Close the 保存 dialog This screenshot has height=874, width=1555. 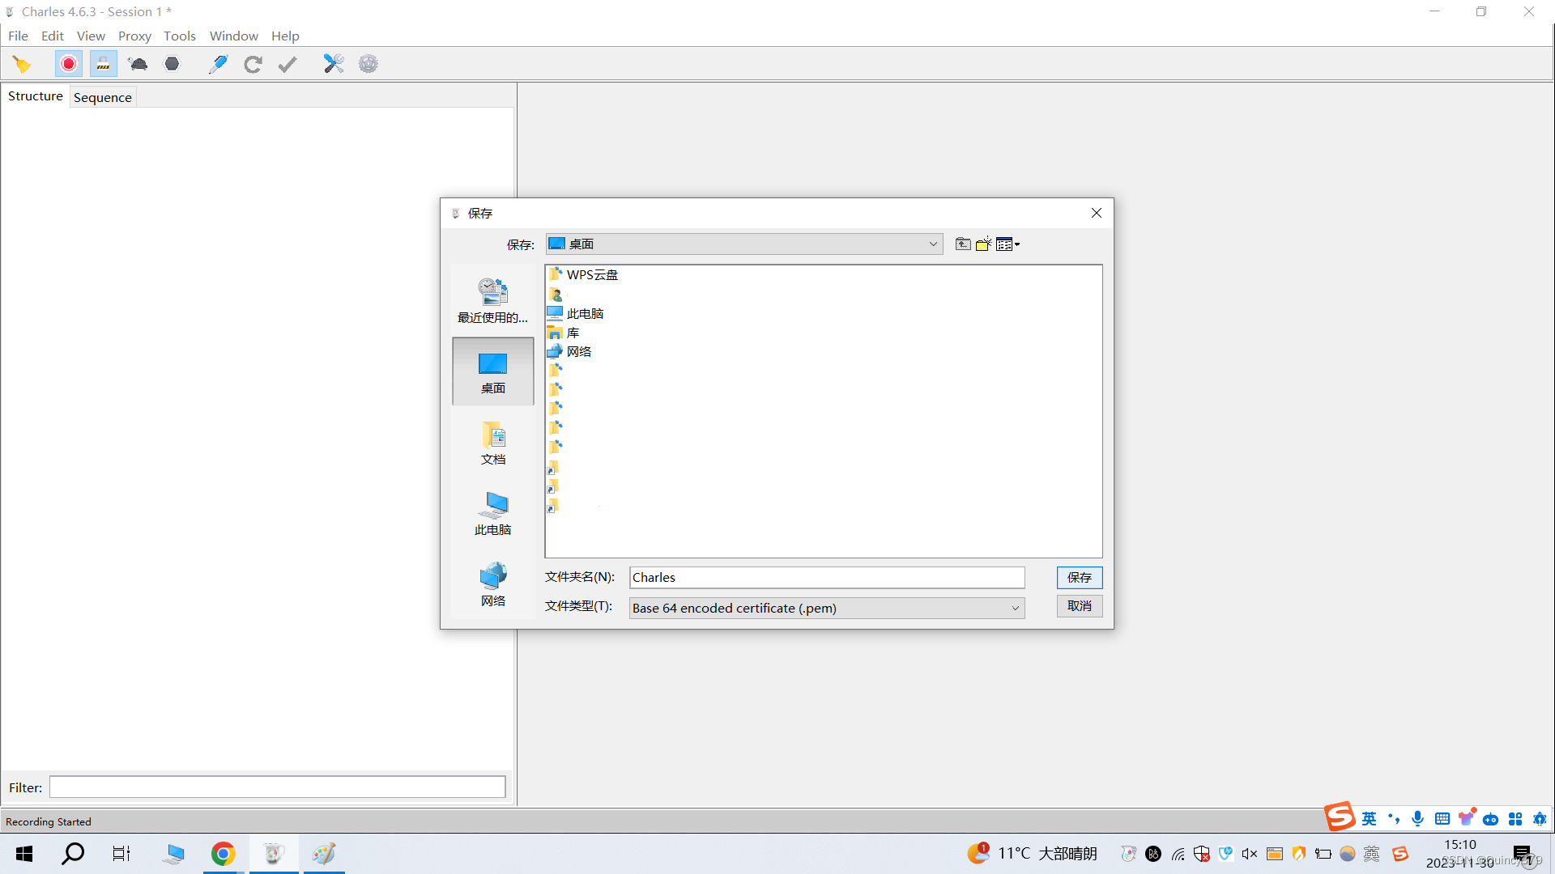coord(1097,213)
